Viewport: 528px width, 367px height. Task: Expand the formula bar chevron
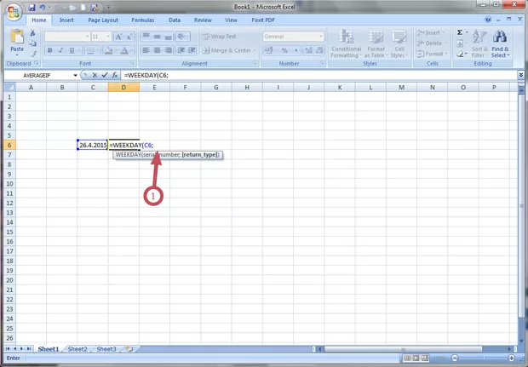pos(519,75)
